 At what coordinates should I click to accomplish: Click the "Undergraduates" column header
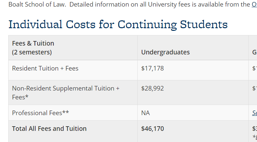tap(165, 52)
